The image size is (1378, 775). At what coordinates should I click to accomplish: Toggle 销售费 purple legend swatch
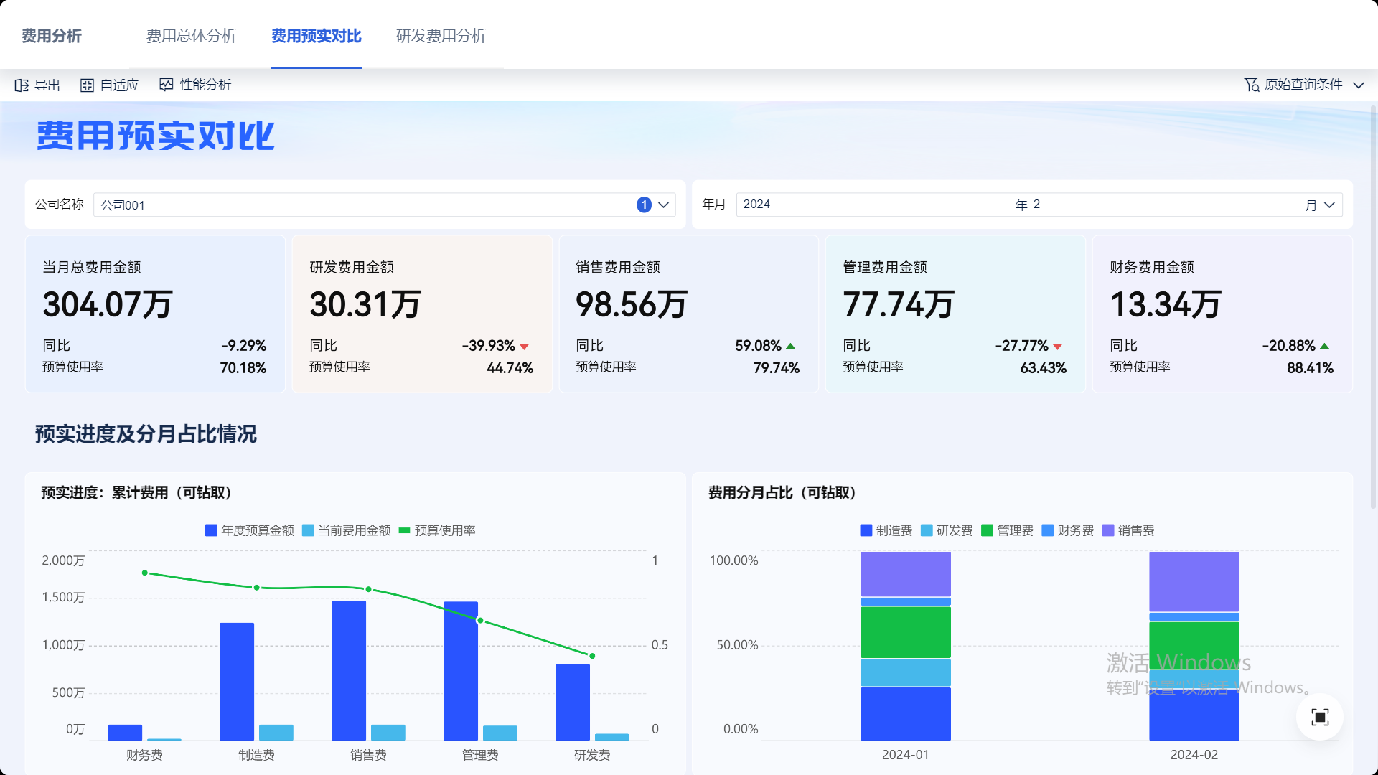coord(1108,530)
